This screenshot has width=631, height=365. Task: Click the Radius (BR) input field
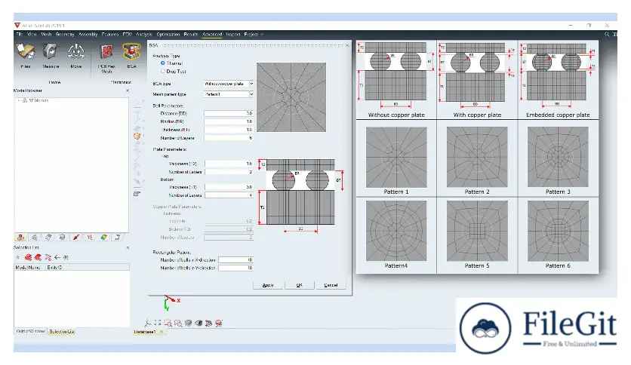229,121
